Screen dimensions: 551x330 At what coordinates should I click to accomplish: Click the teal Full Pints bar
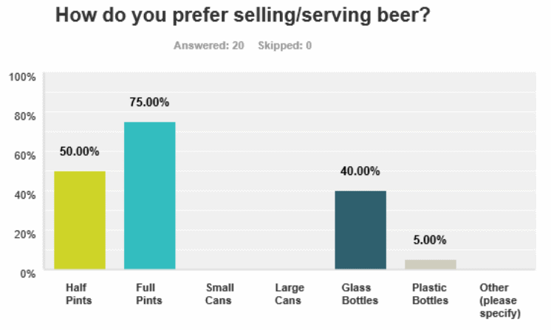[150, 196]
